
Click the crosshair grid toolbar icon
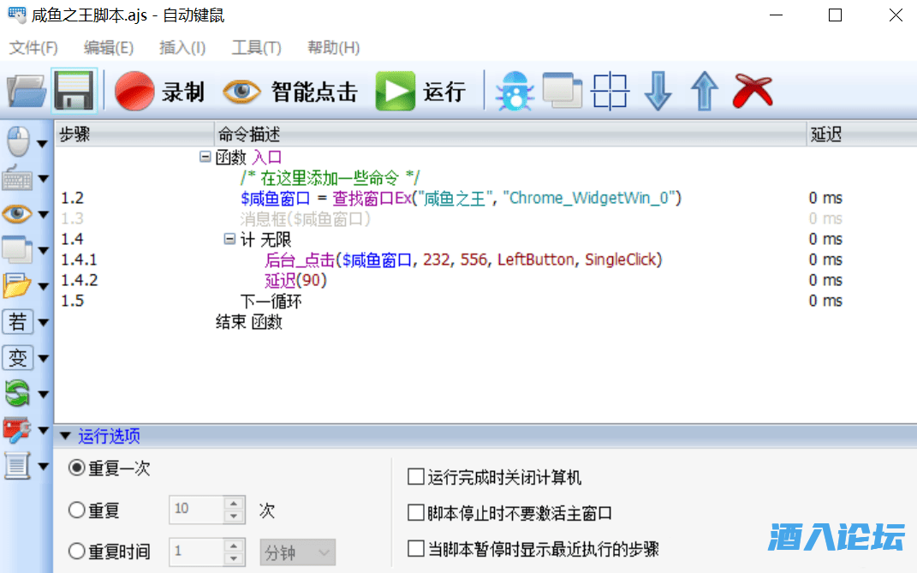[610, 91]
